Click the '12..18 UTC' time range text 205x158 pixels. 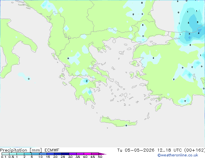click(169, 150)
